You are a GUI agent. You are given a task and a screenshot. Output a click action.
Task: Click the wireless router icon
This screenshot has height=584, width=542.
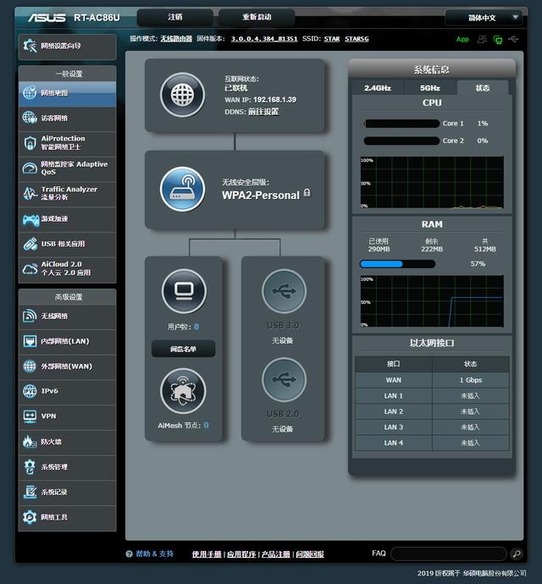(x=182, y=190)
